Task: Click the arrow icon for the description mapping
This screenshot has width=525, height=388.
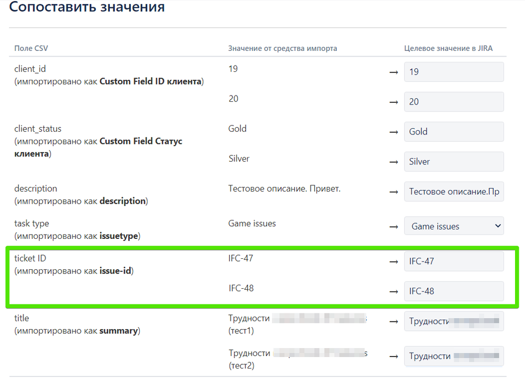Action: pos(394,192)
